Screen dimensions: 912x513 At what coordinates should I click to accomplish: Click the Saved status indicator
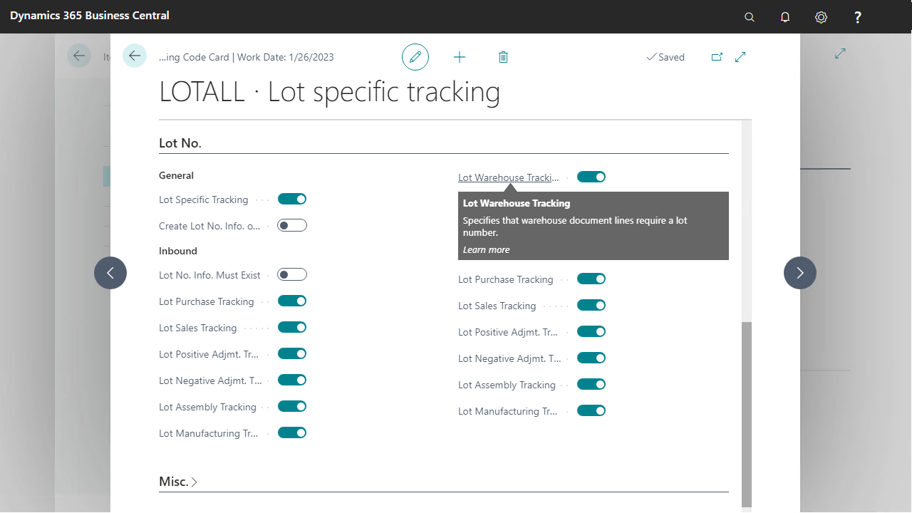665,57
